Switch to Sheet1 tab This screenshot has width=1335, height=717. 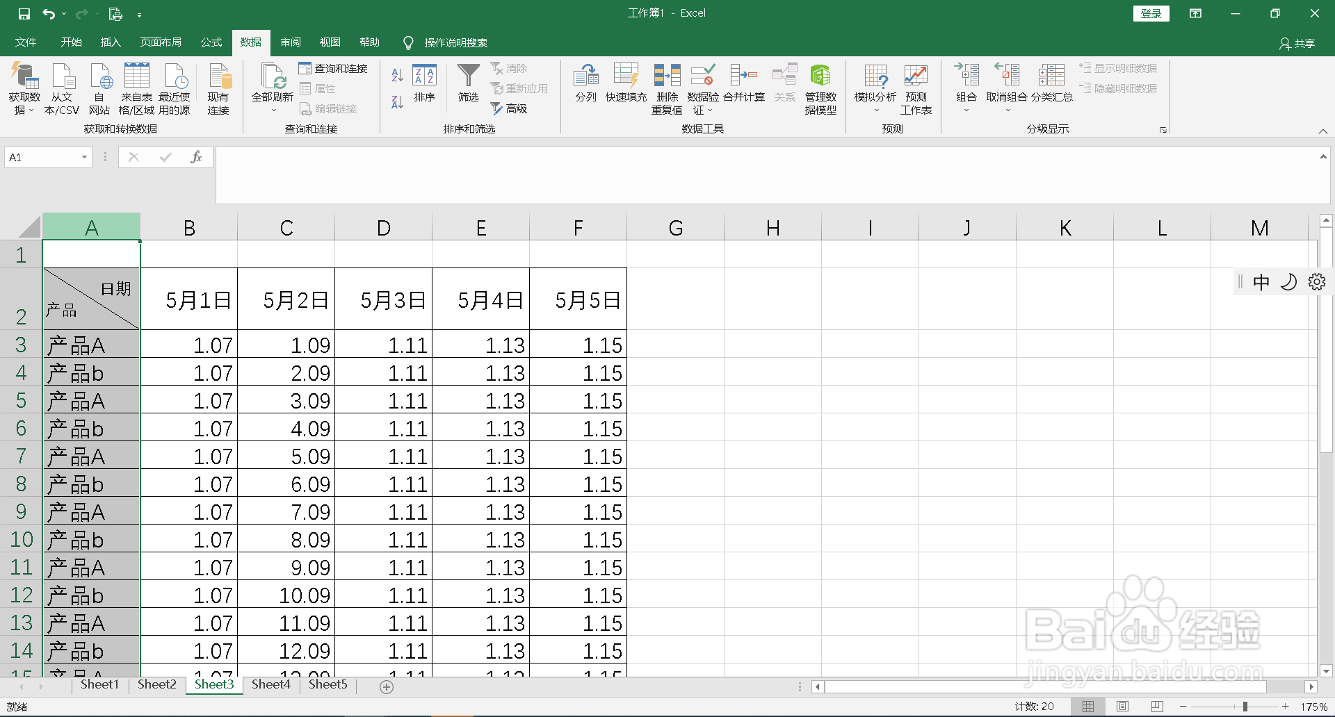99,684
